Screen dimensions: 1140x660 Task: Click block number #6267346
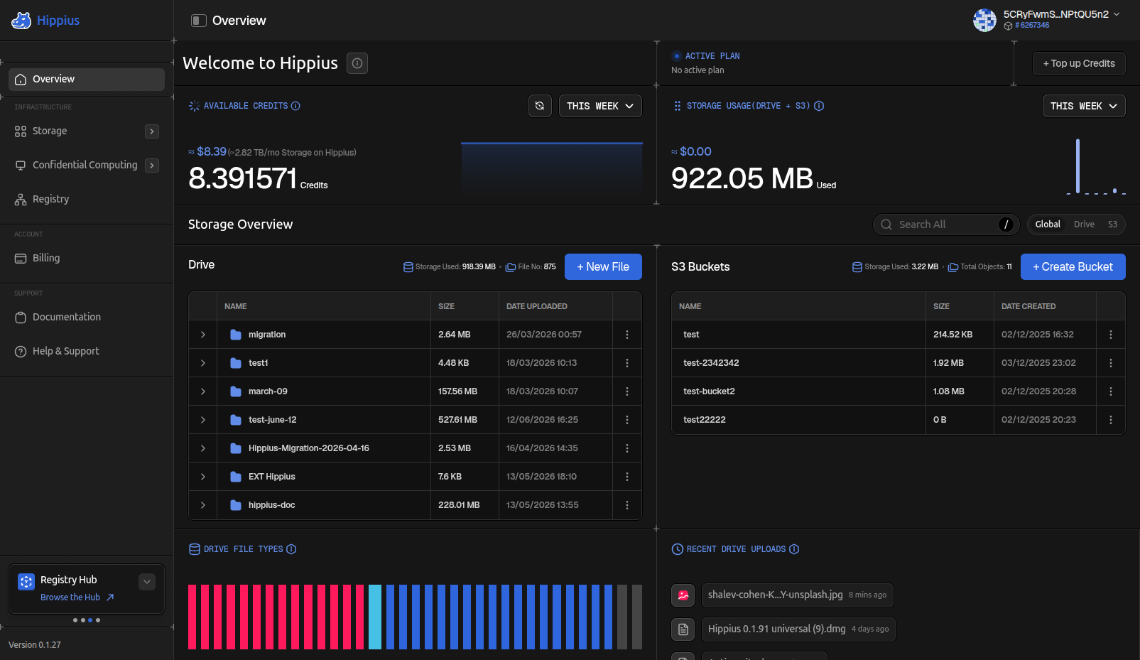click(1032, 26)
